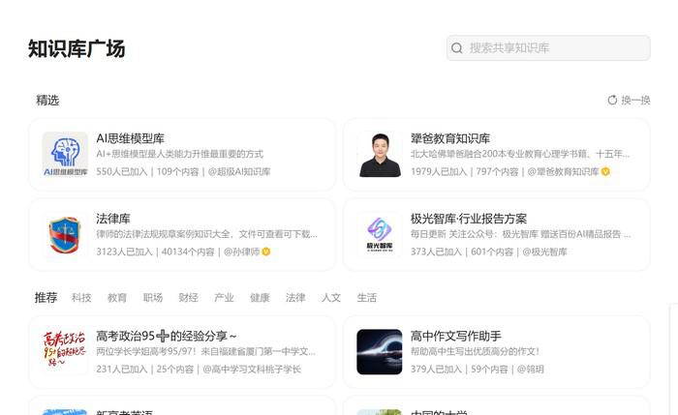Click the 帮助高中生写出优质高分的作文 description

[476, 351]
